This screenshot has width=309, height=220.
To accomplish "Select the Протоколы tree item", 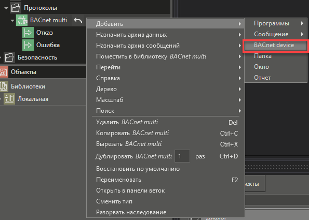I will click(41, 8).
